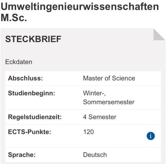Click the 120 ECTS value

[x=89, y=132]
